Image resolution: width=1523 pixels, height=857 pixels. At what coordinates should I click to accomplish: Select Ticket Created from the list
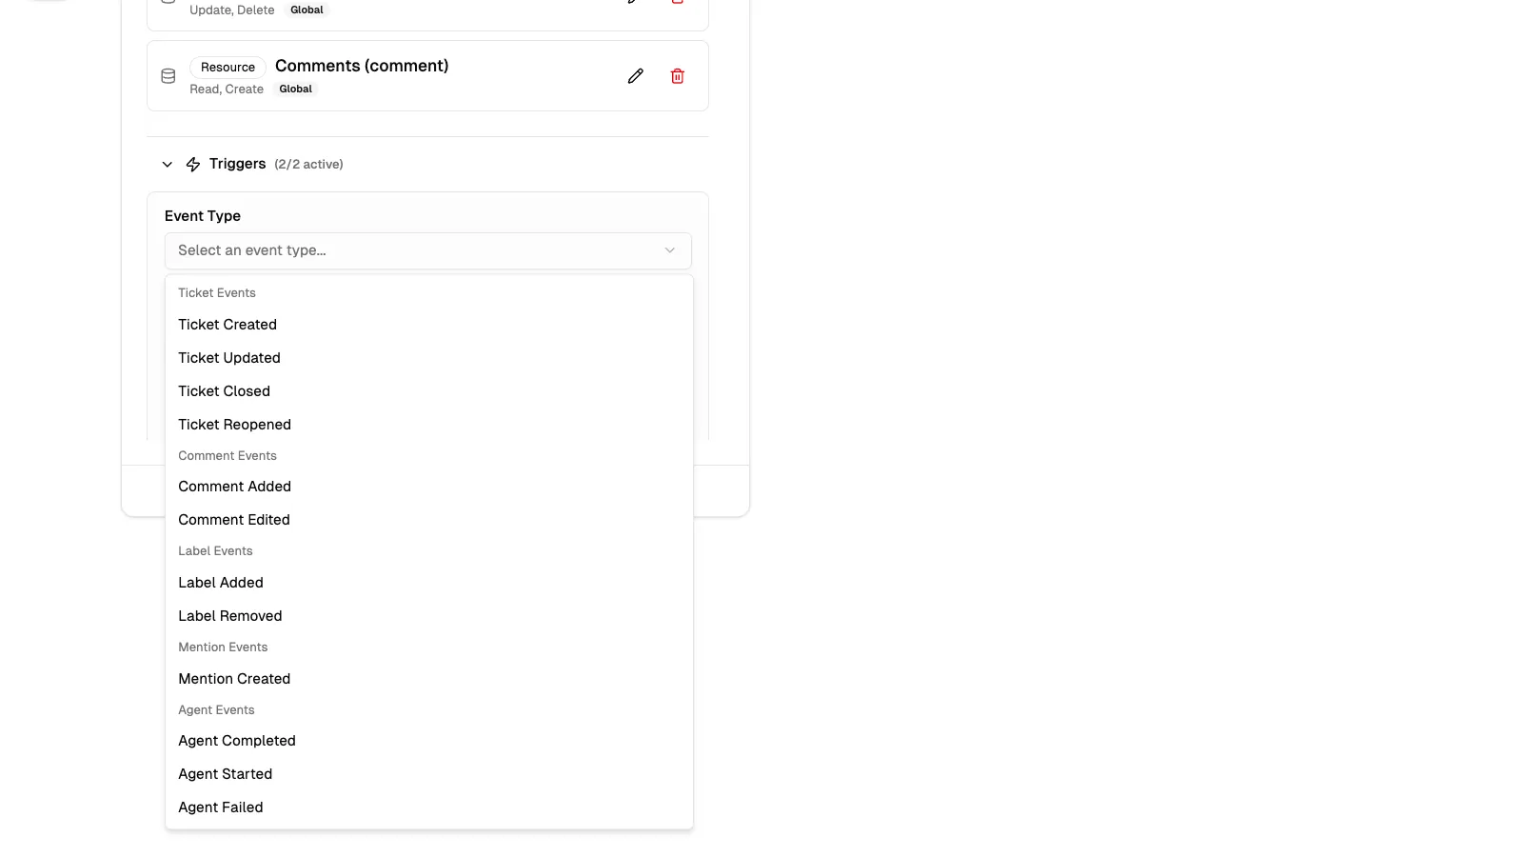point(227,325)
